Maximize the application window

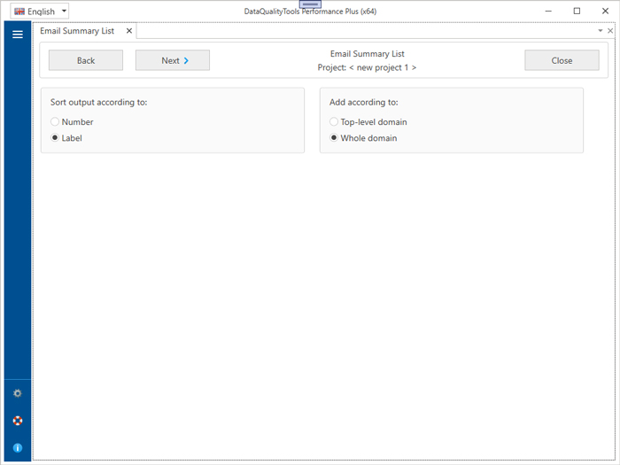tap(577, 11)
